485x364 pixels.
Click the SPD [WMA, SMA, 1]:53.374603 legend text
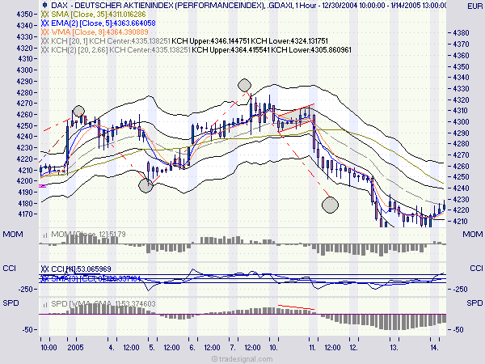pos(103,303)
